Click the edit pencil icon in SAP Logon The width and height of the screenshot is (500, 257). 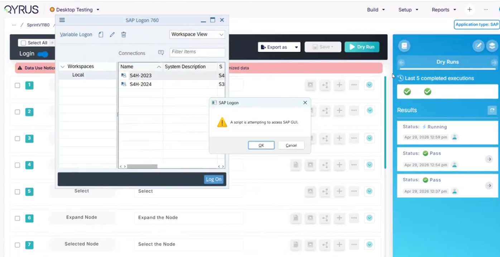tap(112, 34)
